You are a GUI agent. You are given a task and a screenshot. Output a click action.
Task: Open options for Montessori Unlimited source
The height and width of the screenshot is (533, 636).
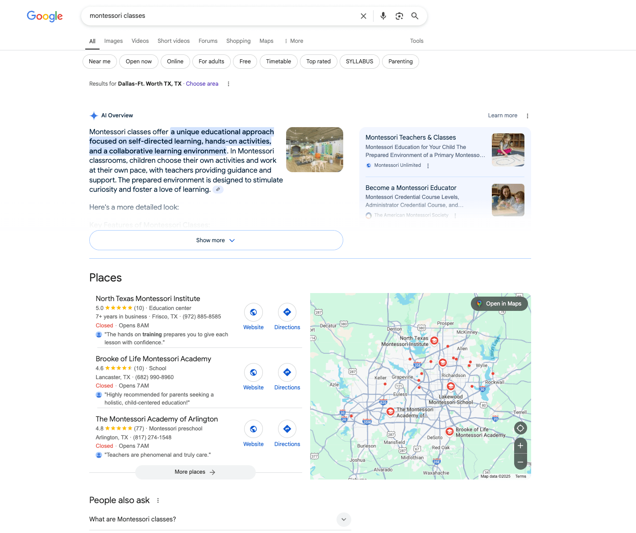(x=428, y=165)
